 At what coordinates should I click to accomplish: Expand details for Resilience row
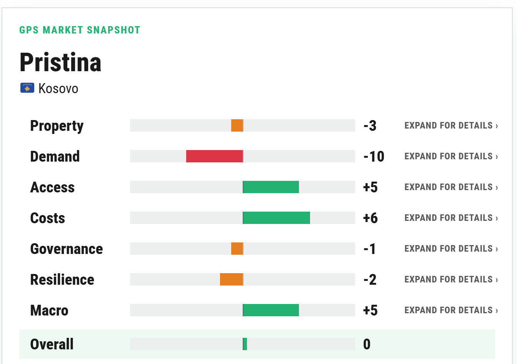451,279
